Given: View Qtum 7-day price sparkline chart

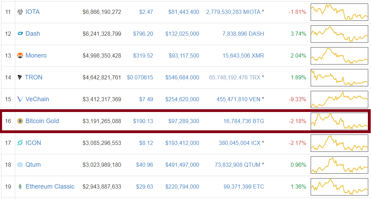Looking at the screenshot, I should pos(339,165).
